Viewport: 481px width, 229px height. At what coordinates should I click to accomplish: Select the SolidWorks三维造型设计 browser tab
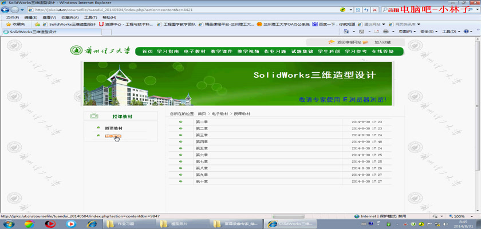(x=50, y=31)
